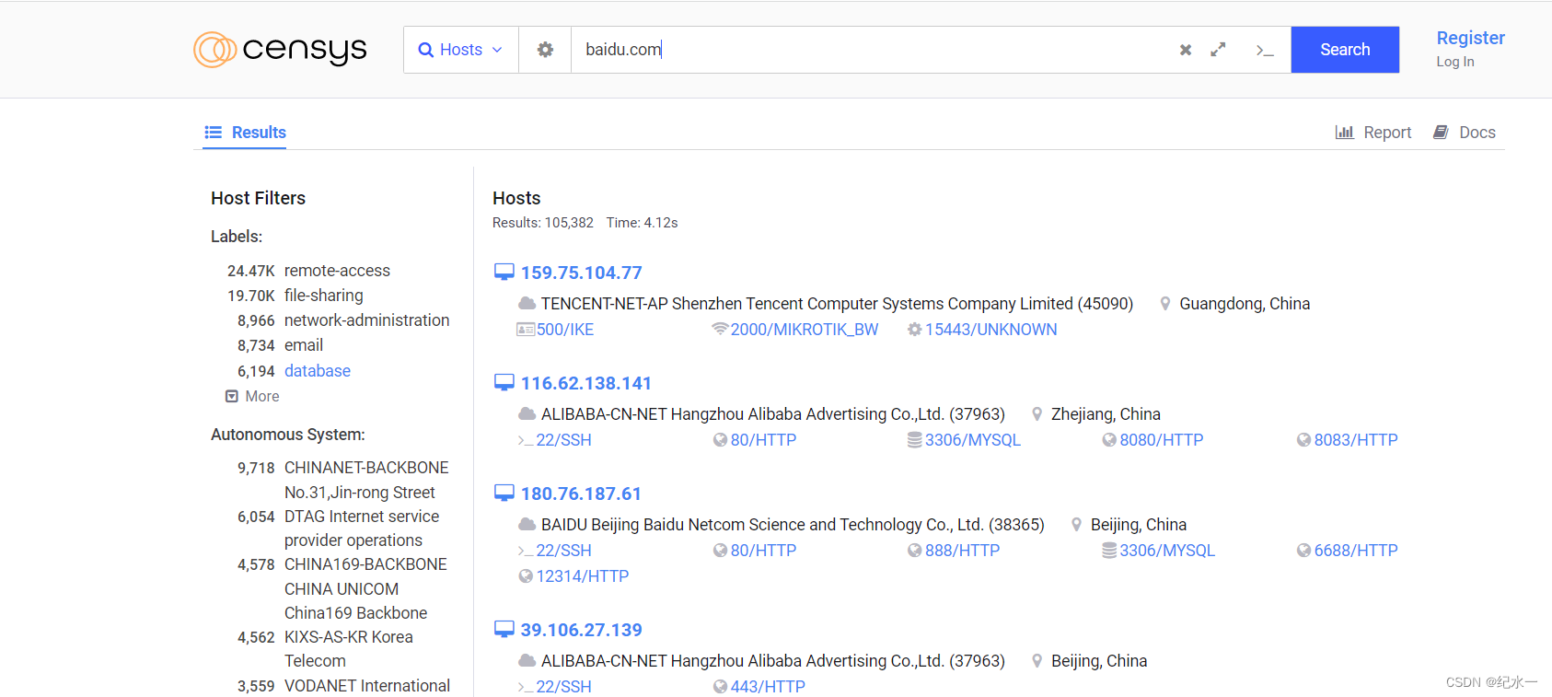Image resolution: width=1552 pixels, height=697 pixels.
Task: Expand the search box with arrows icon
Action: click(1218, 50)
